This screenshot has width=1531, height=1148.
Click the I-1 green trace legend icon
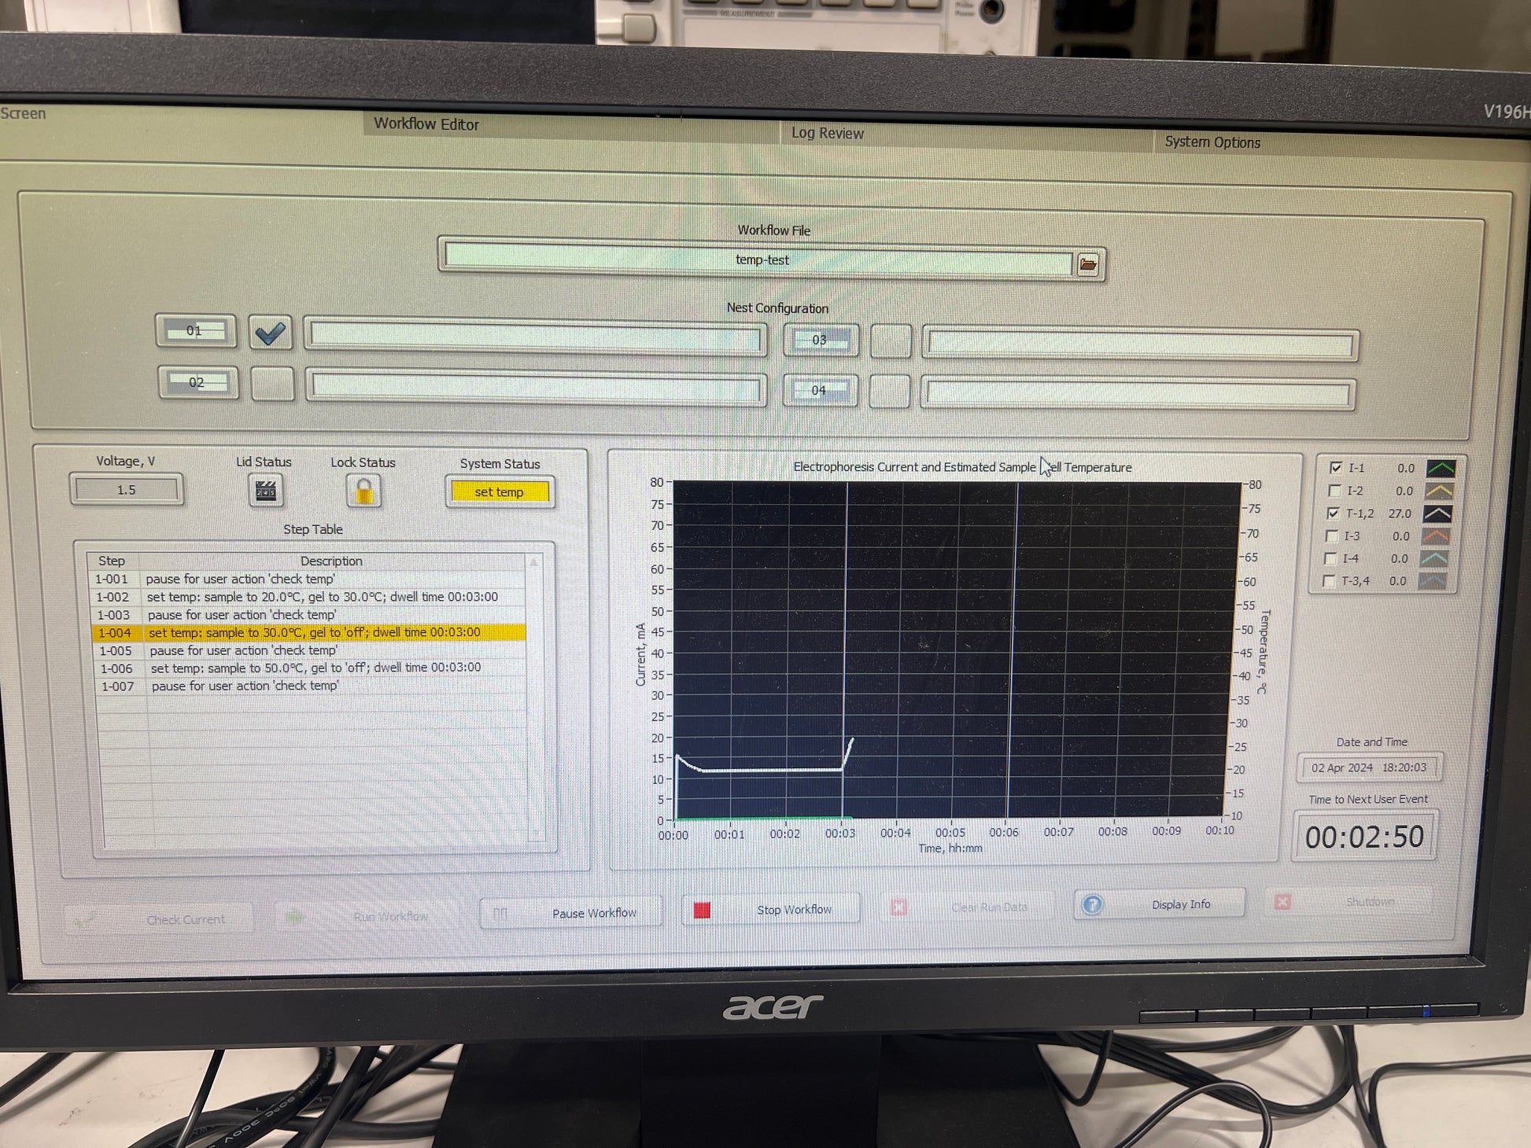pyautogui.click(x=1441, y=469)
